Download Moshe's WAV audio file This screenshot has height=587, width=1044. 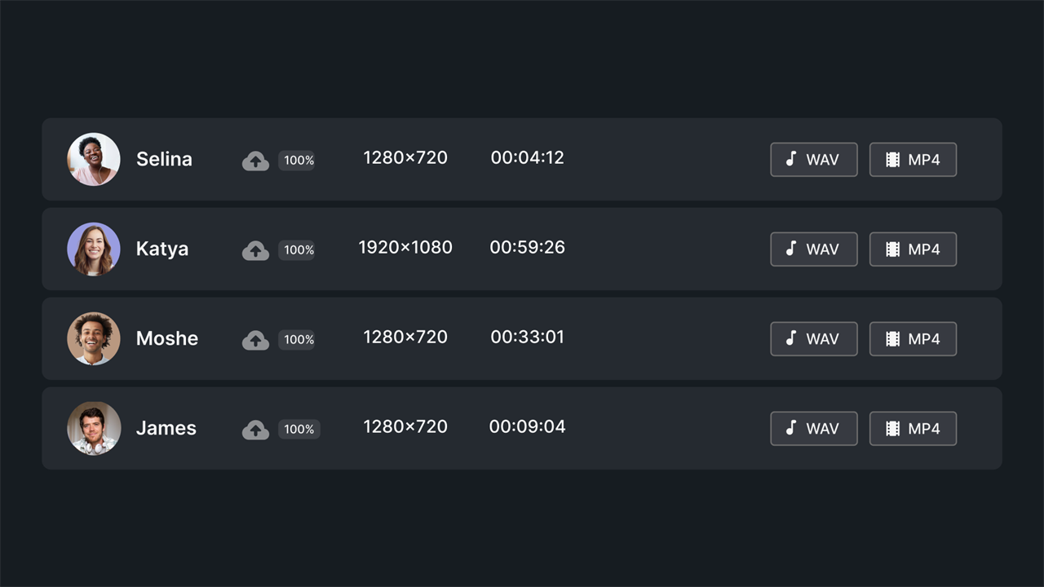814,339
